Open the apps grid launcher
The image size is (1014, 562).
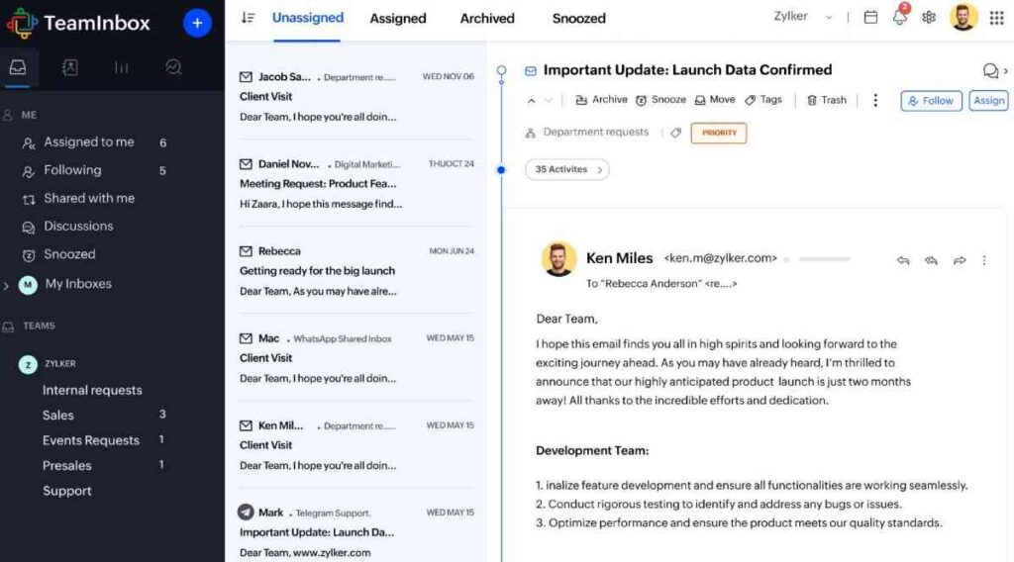click(996, 18)
